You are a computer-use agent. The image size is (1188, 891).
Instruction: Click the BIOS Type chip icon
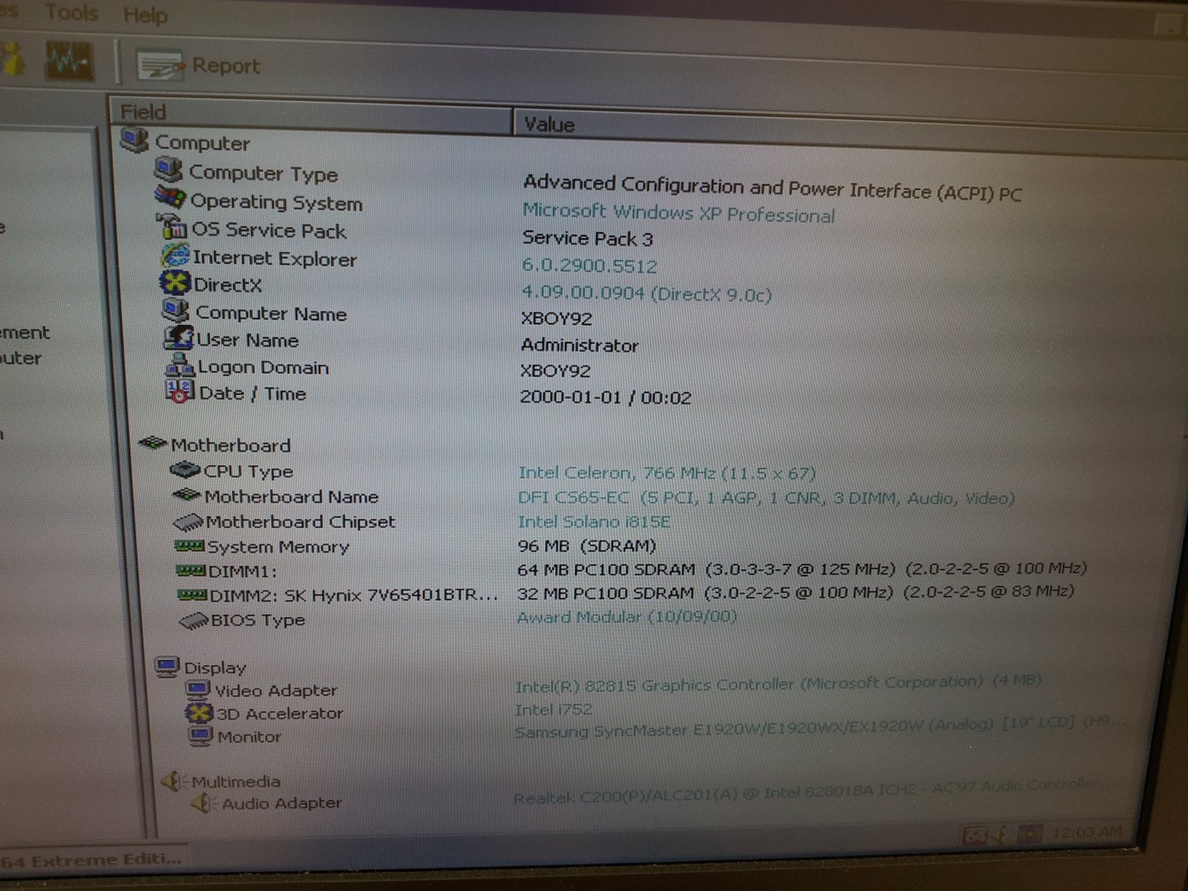(194, 621)
